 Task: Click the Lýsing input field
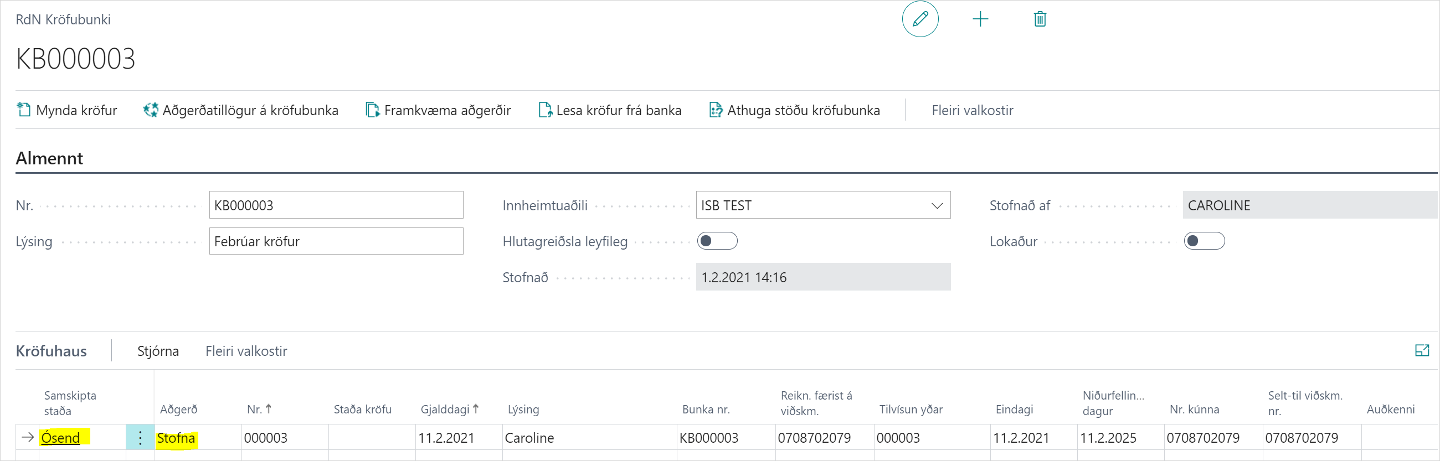click(336, 241)
